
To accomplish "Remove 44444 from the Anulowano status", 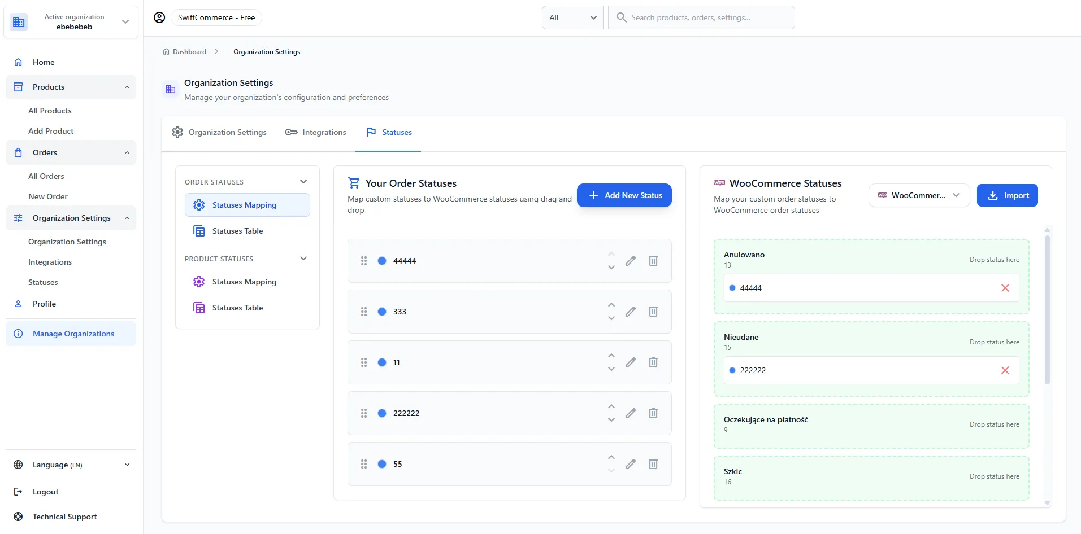I will pyautogui.click(x=1005, y=287).
